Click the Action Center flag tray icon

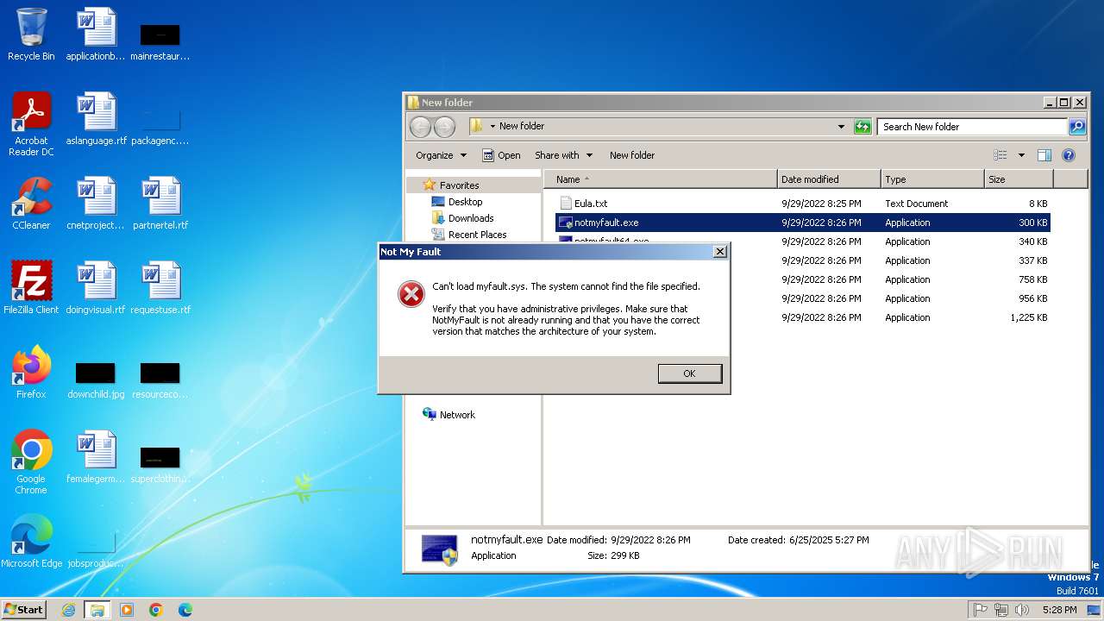[981, 610]
